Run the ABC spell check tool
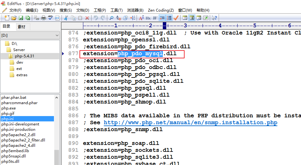 click(x=50, y=18)
